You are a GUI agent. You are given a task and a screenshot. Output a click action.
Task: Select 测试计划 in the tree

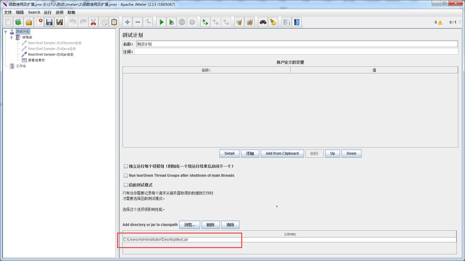[23, 32]
